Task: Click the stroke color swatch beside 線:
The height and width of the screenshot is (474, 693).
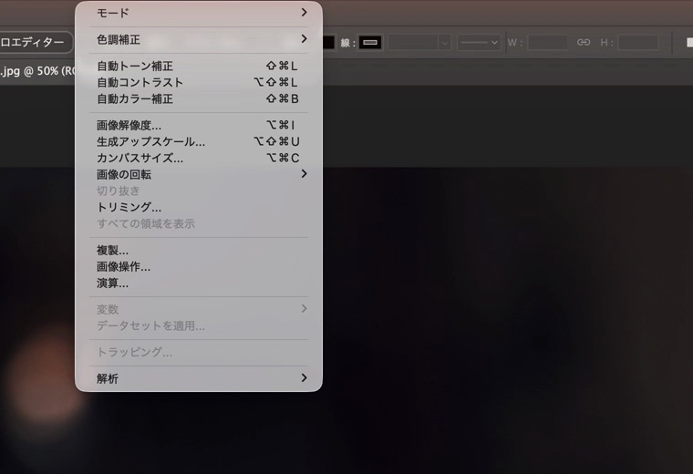Action: click(370, 43)
